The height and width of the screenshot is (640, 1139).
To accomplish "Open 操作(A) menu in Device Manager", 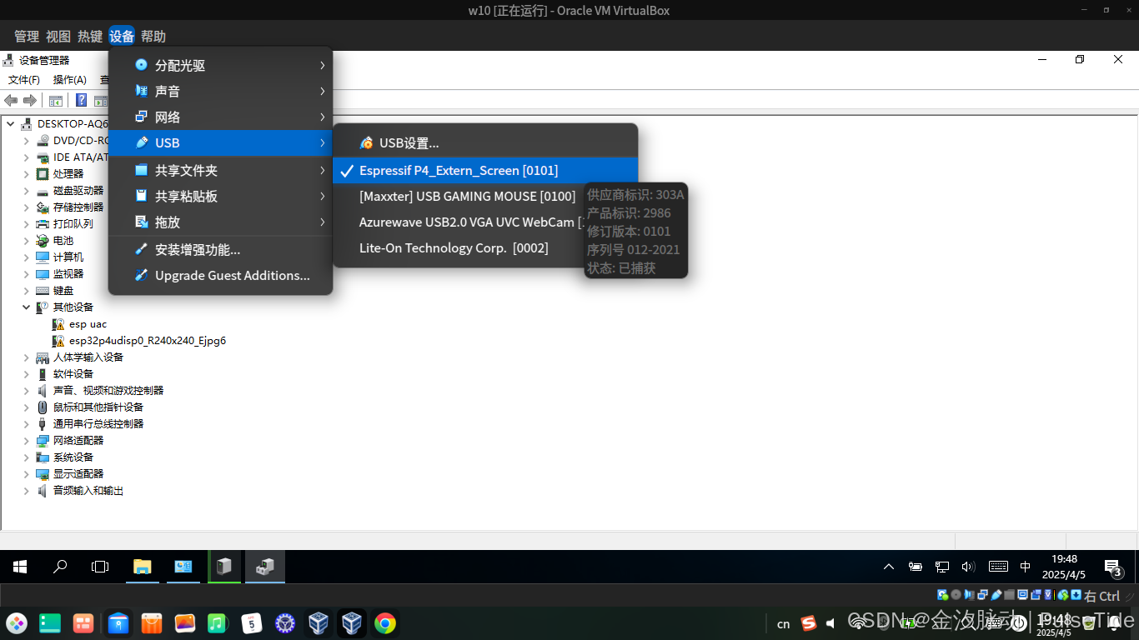I will [x=70, y=80].
